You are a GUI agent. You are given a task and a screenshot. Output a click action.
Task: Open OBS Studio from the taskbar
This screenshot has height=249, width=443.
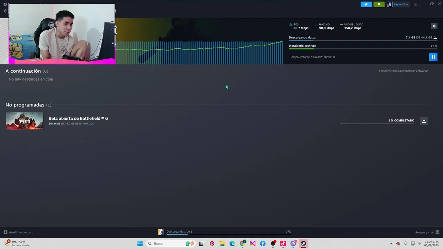click(273, 243)
